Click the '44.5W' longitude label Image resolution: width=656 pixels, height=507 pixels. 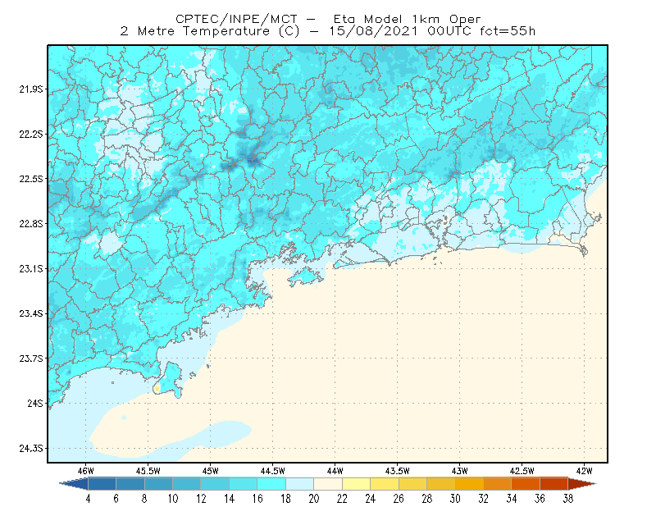click(273, 471)
